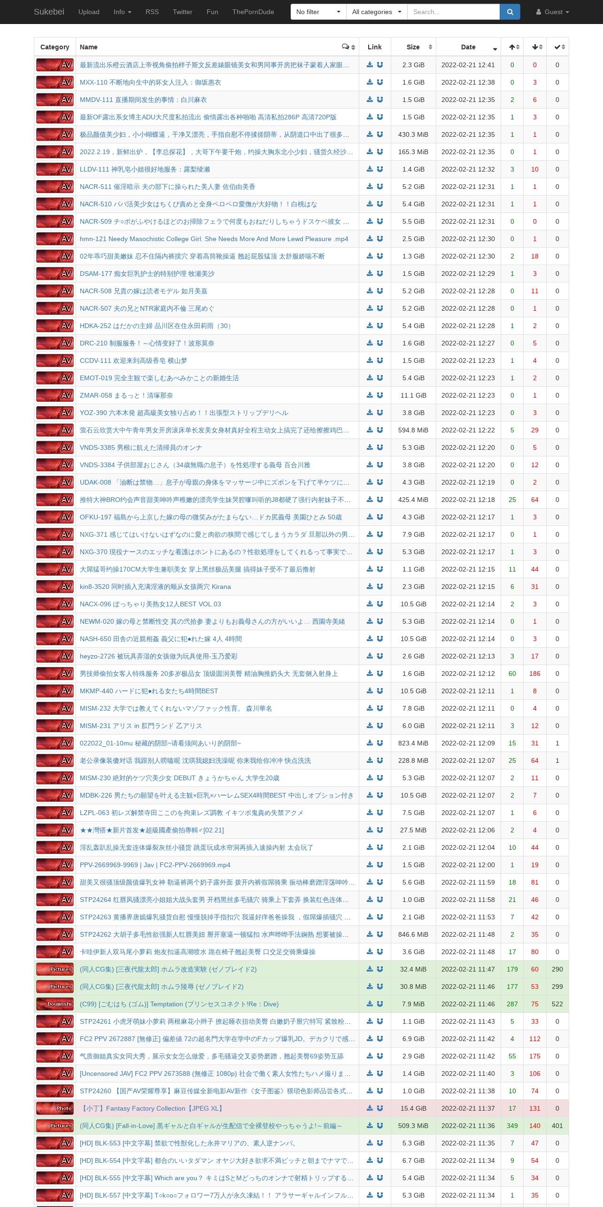The height and width of the screenshot is (1207, 603).
Task: Open Fantasy Factory Collection JPEG XL link
Action: pos(152,1108)
